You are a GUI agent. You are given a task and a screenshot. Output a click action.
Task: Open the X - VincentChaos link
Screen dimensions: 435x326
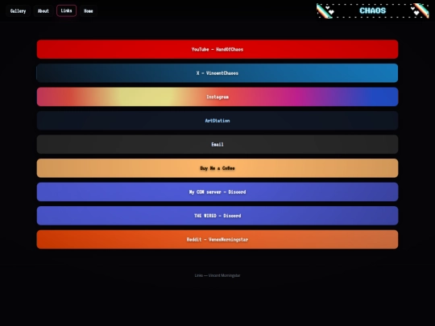coord(217,73)
